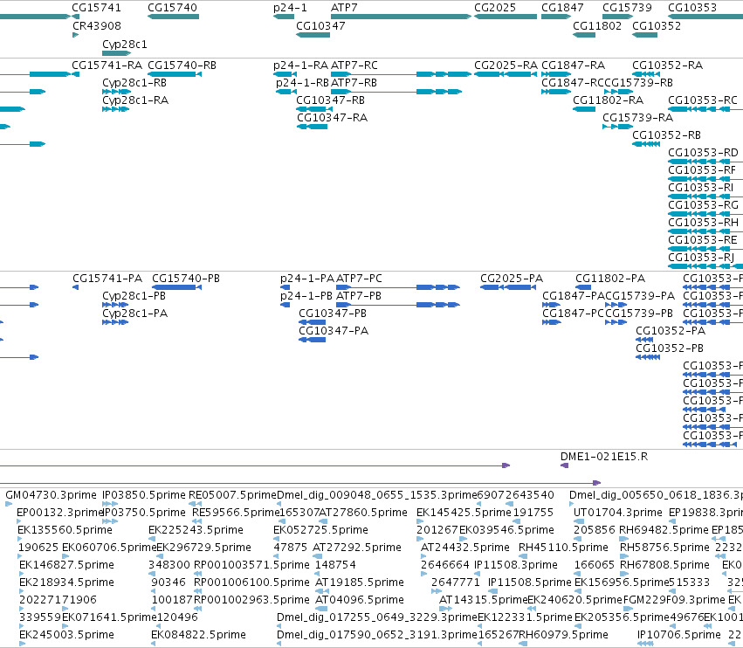Screen dimensions: 743x648
Task: Select protein CG15739-PA label
Action: [640, 296]
